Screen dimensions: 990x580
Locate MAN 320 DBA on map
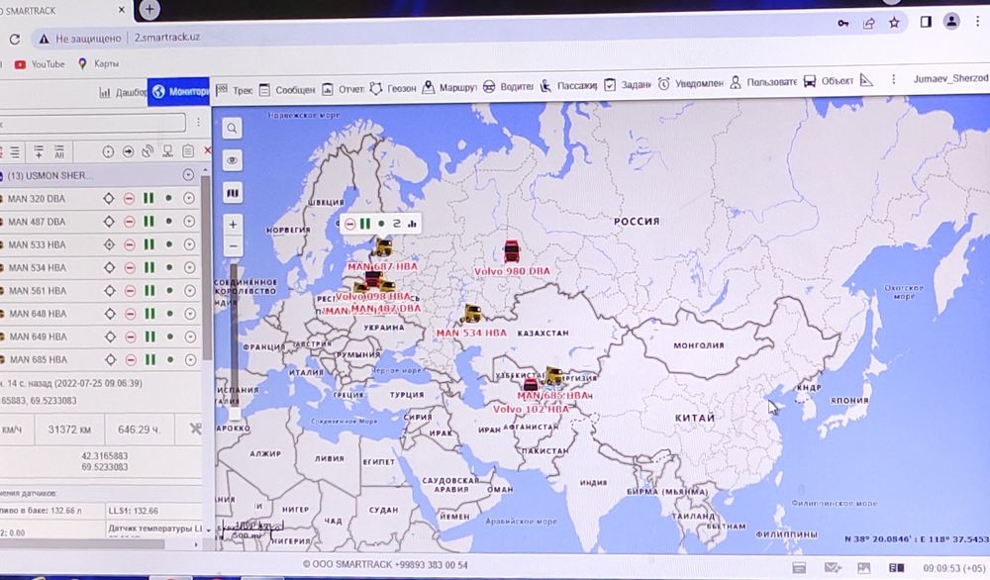click(x=109, y=199)
